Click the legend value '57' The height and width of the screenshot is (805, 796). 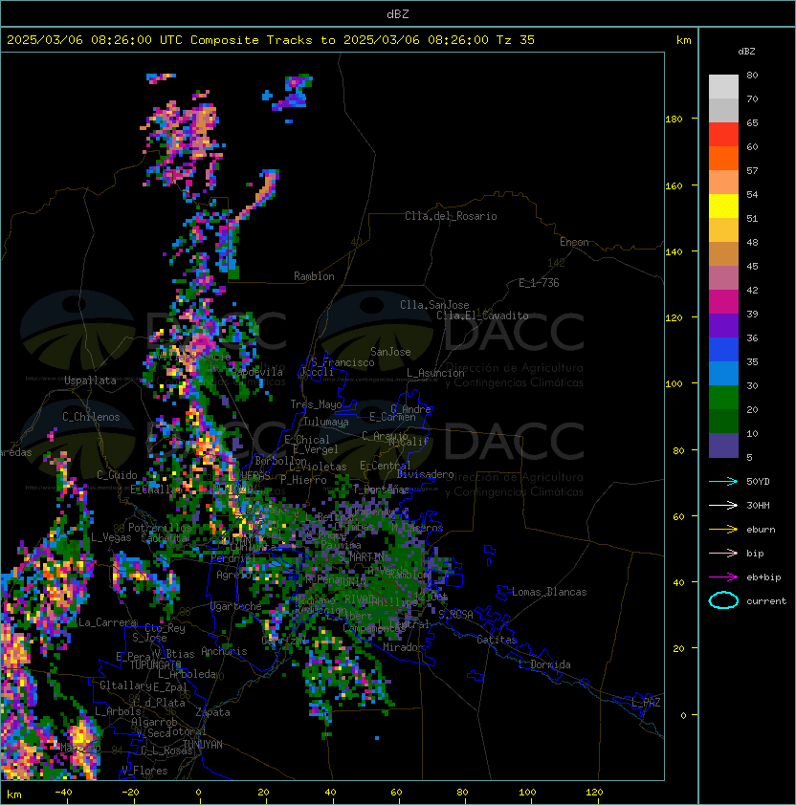[x=752, y=171]
